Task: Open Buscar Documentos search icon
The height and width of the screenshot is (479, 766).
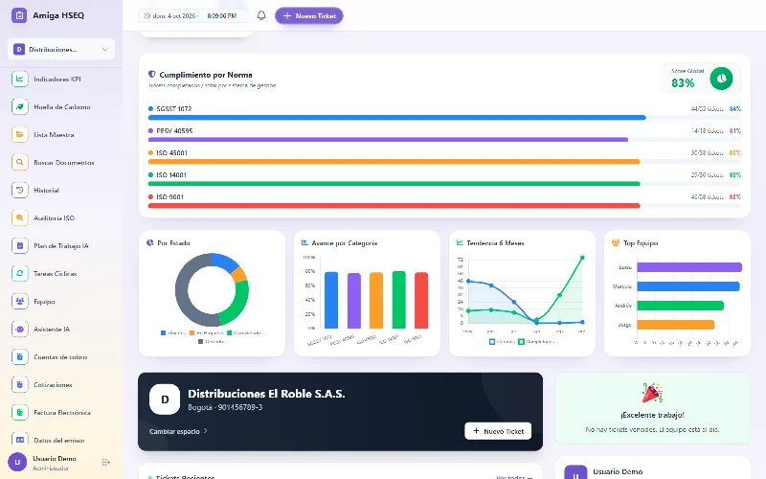Action: tap(19, 162)
